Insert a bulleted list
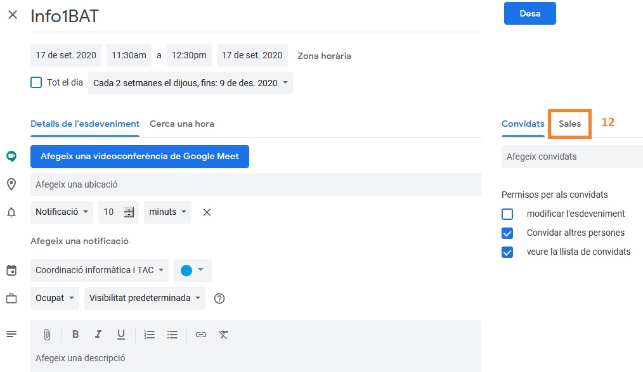The image size is (643, 372). click(172, 335)
